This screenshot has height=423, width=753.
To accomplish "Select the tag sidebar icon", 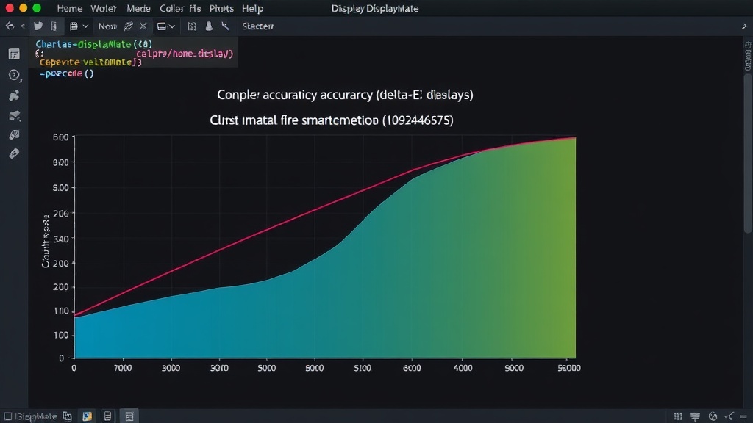I will 15,153.
